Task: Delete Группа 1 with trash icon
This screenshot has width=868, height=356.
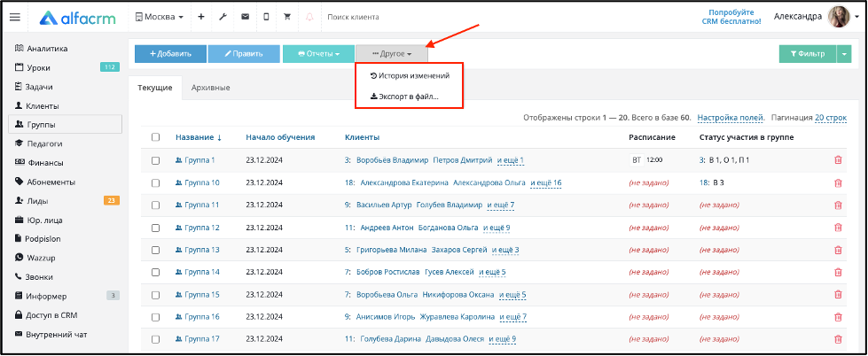Action: coord(838,160)
